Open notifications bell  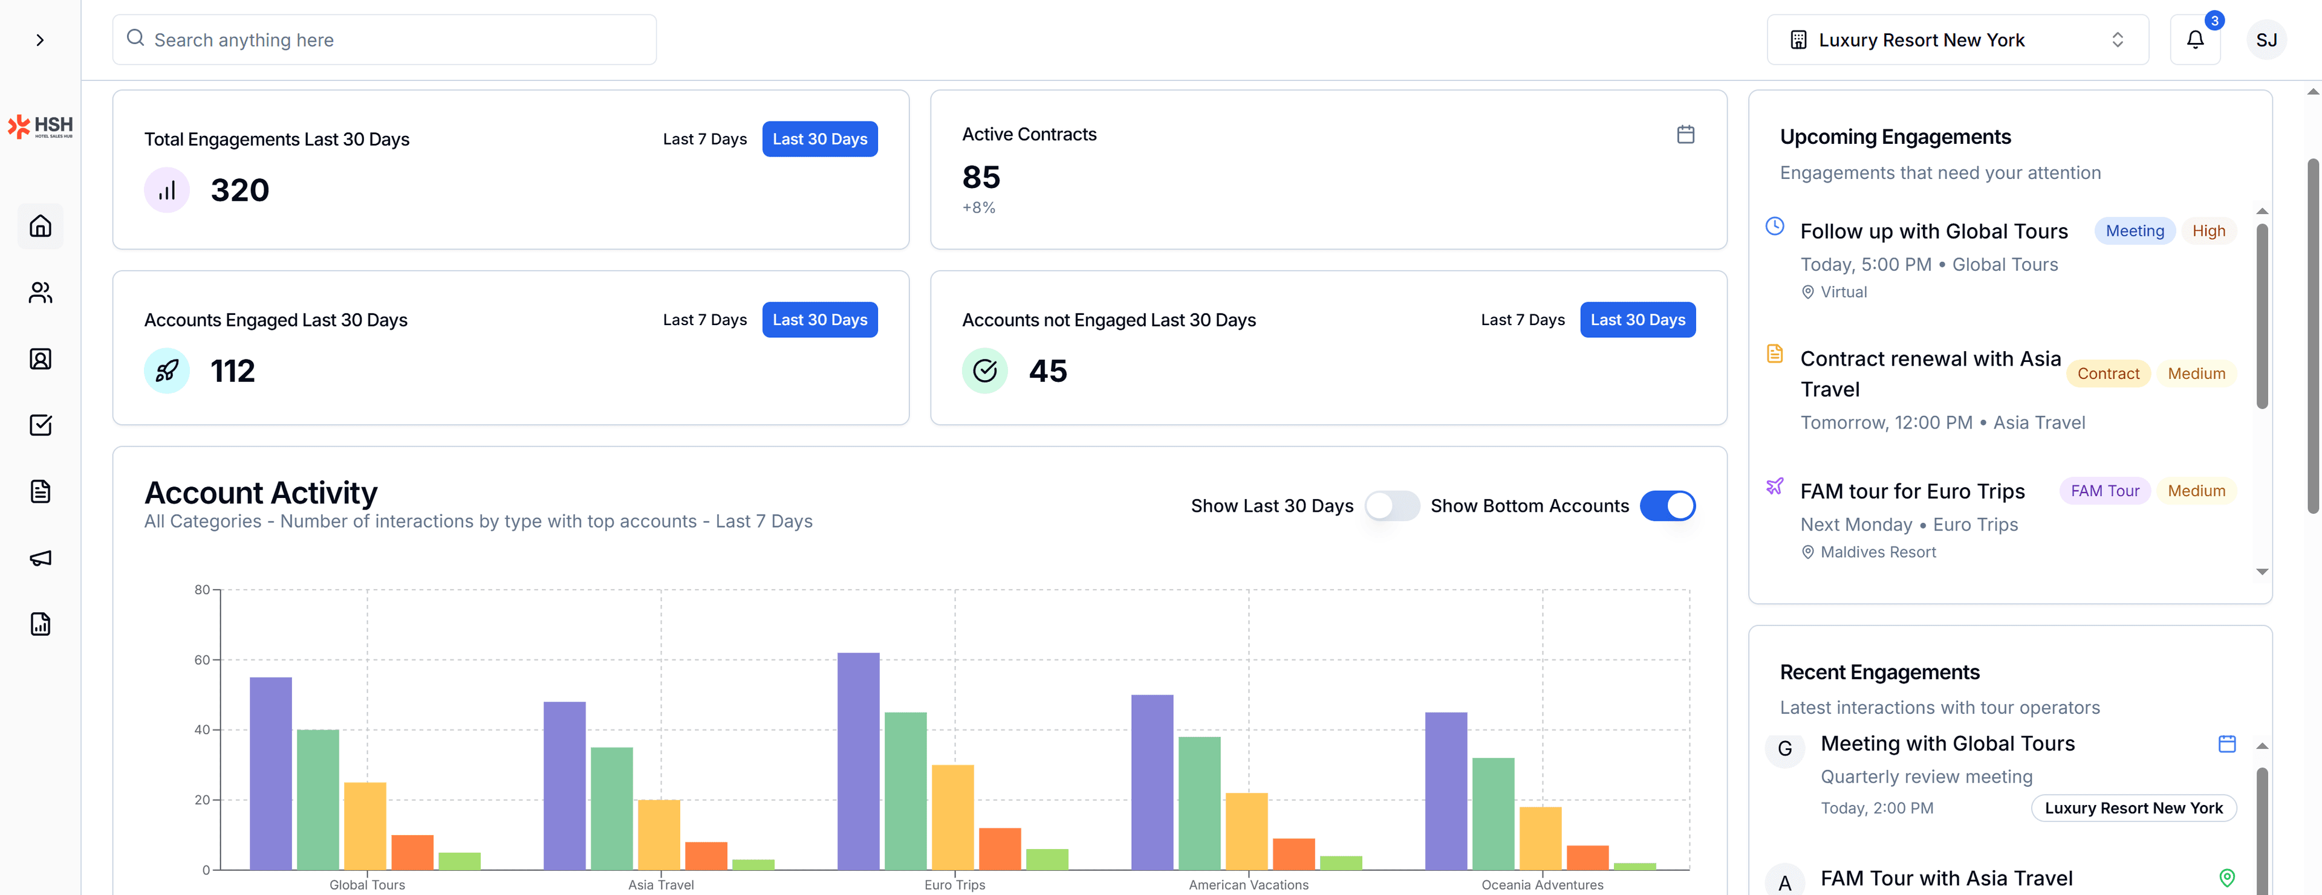point(2195,40)
